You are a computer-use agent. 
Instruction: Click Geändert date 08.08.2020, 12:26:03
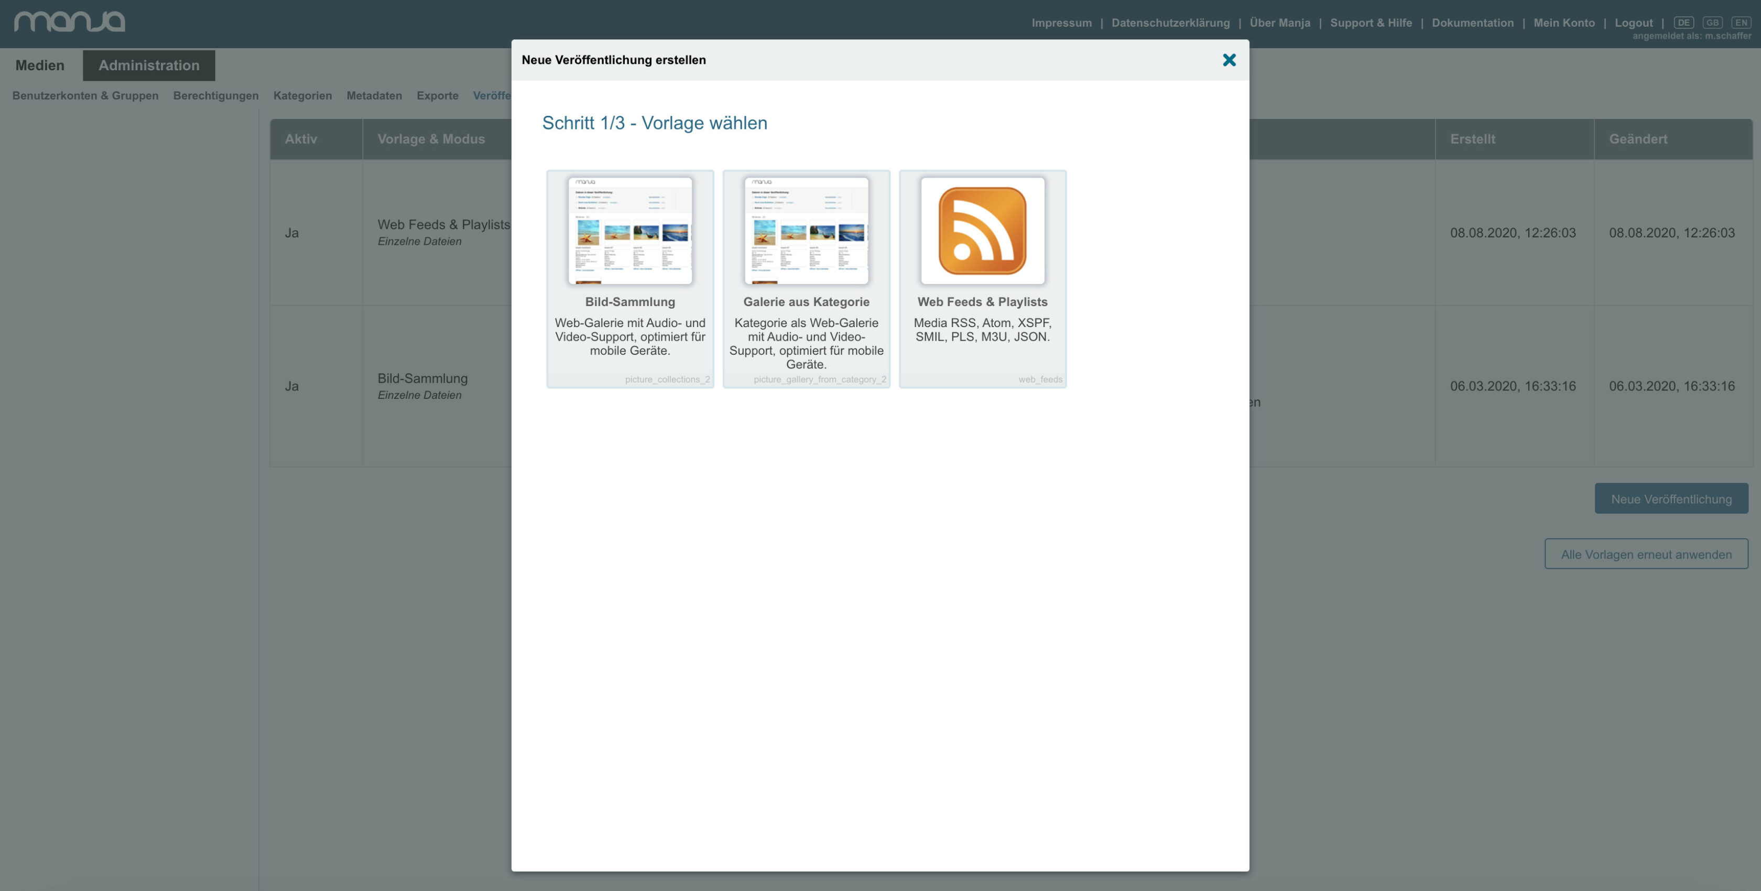pos(1671,233)
